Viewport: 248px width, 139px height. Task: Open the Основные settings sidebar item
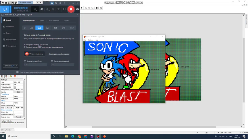[x=10, y=27]
